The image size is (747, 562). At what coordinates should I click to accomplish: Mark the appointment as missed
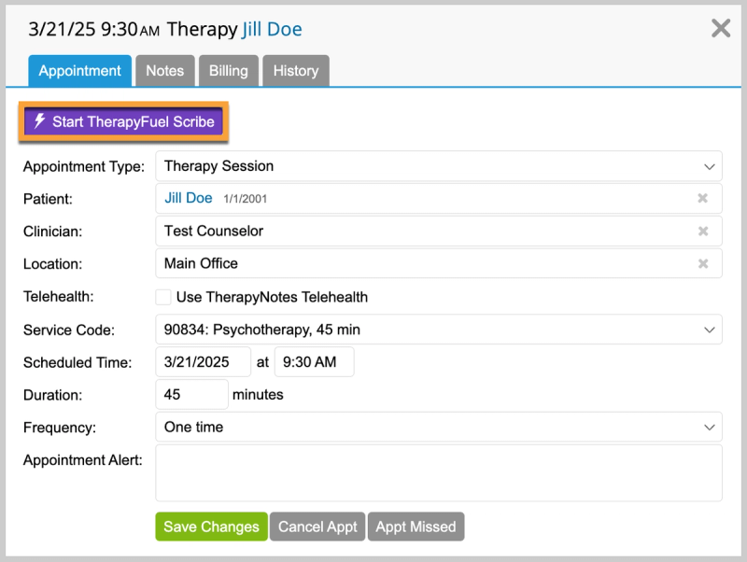416,526
